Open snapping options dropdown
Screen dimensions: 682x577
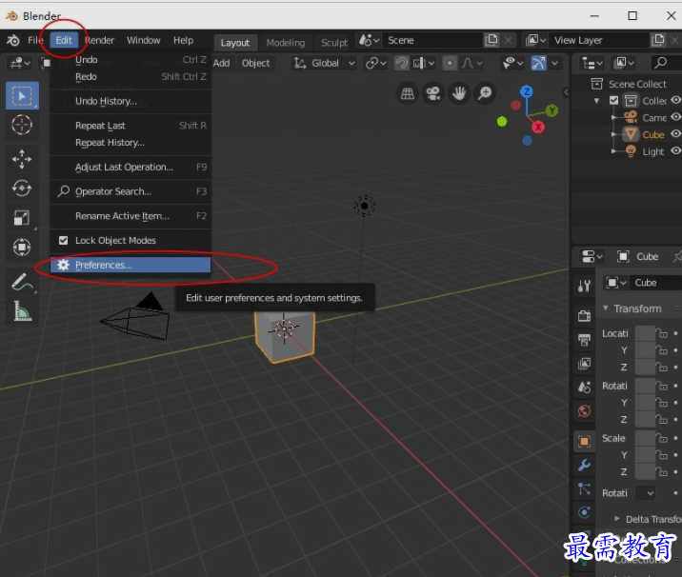[423, 64]
